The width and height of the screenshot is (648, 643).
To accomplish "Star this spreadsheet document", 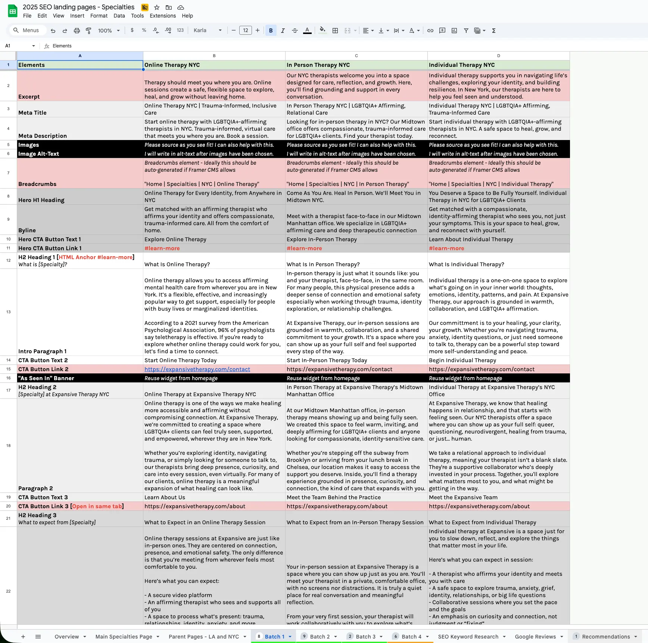I will click(x=157, y=7).
